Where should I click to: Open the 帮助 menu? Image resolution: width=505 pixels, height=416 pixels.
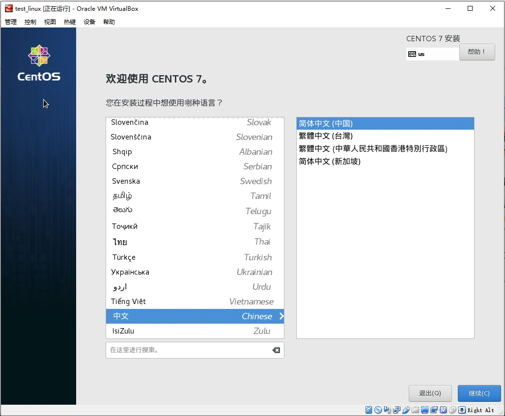click(x=109, y=22)
